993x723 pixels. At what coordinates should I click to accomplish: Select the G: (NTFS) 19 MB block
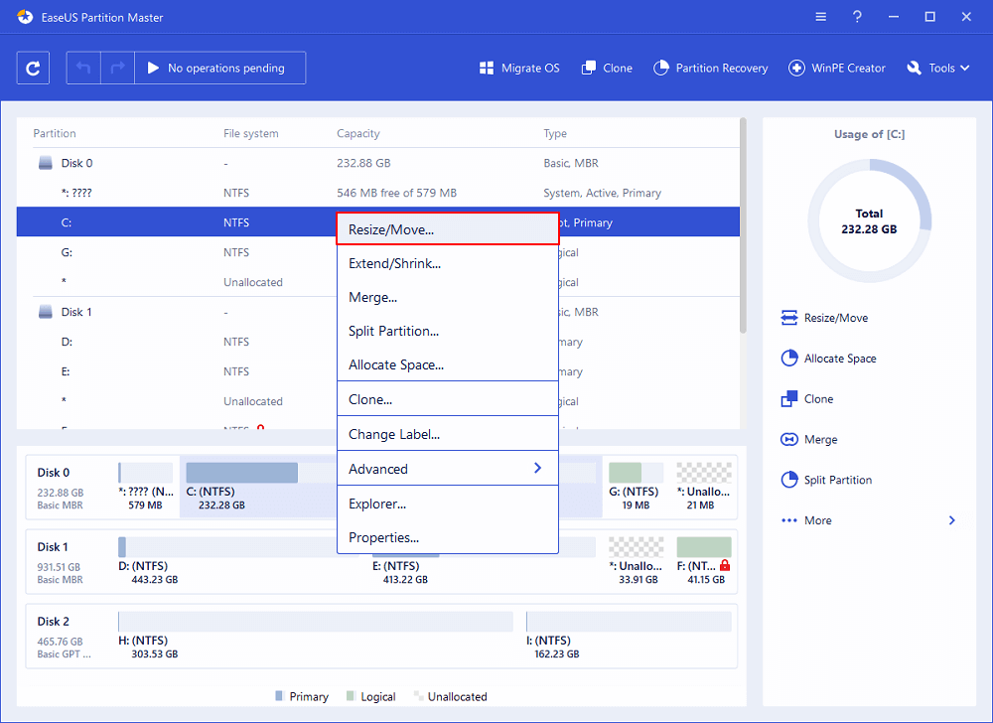click(x=636, y=487)
